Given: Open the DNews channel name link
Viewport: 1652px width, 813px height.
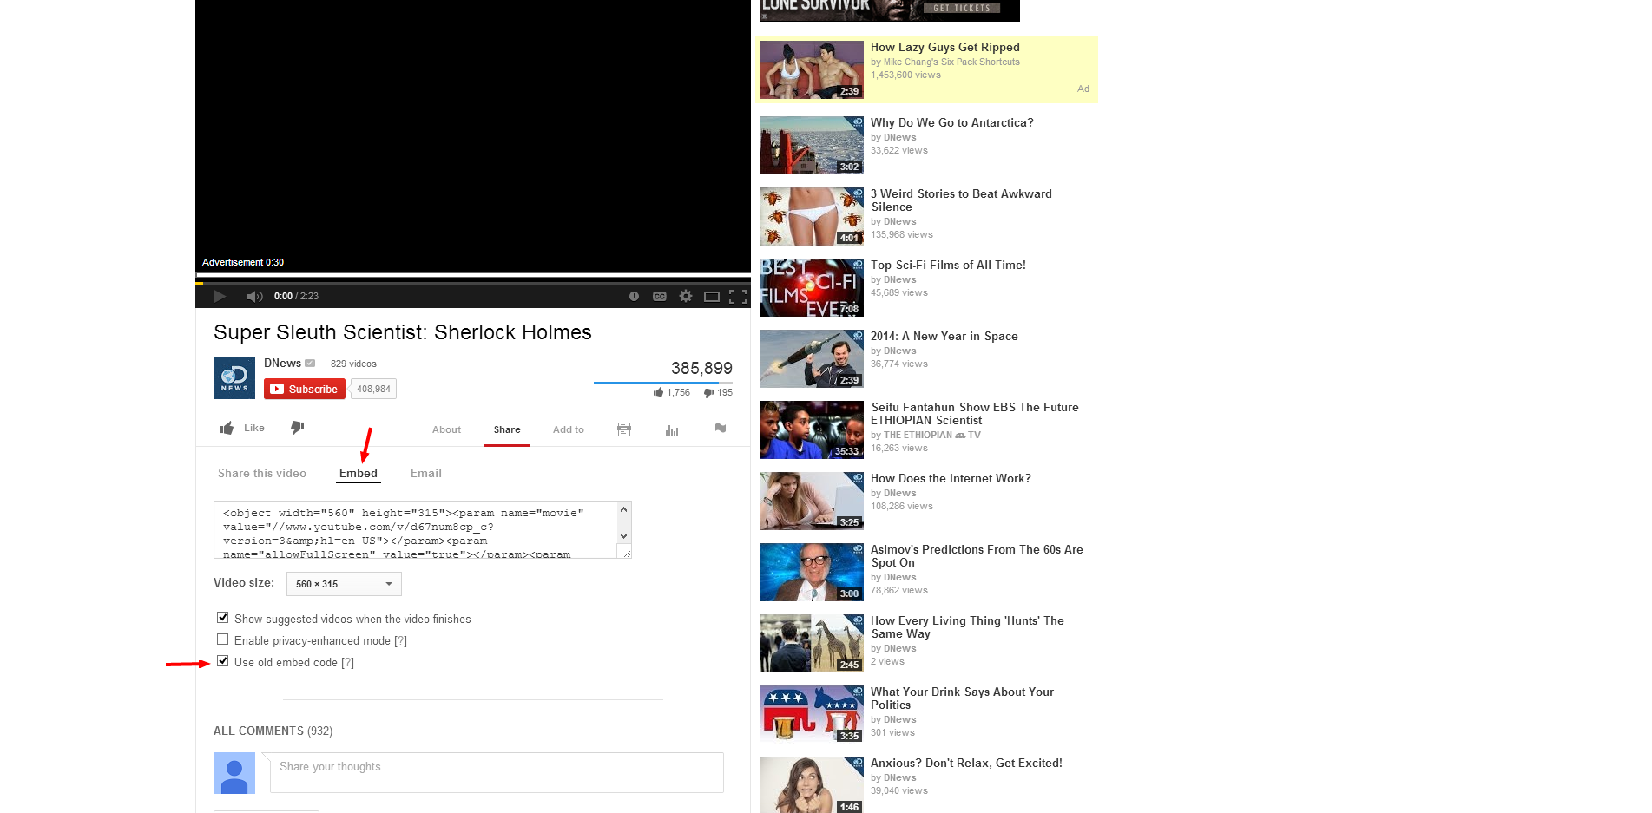Looking at the screenshot, I should 282,363.
